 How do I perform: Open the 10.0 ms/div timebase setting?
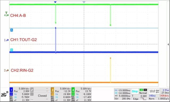pyautogui.click(x=155, y=91)
